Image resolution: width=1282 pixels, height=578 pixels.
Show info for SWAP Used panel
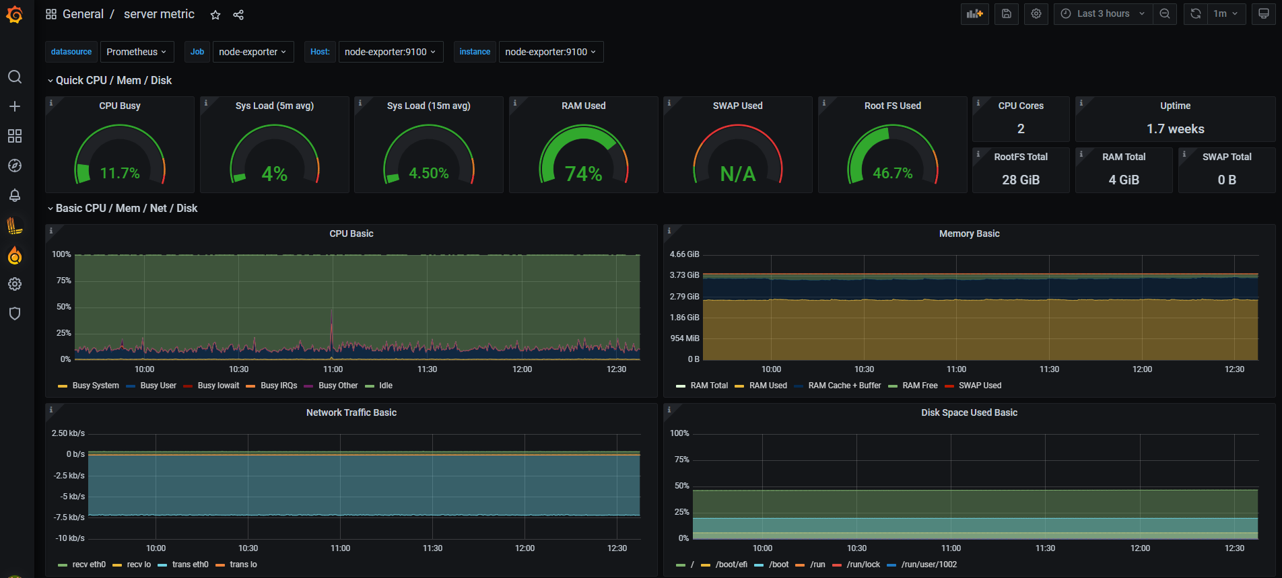(x=669, y=102)
